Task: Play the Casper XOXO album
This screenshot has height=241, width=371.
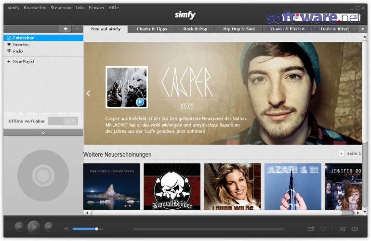Action: 140,102
